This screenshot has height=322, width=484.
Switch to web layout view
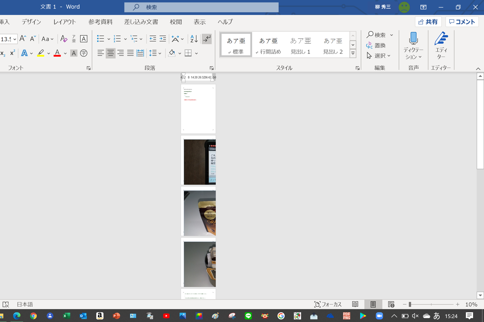click(x=391, y=304)
